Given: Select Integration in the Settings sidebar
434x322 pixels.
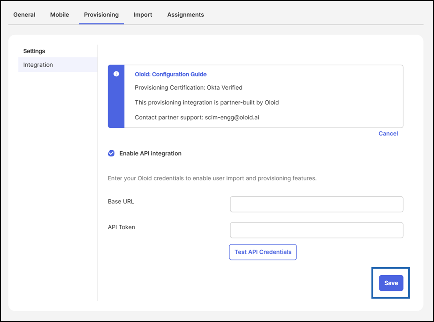Looking at the screenshot, I should (x=58, y=65).
